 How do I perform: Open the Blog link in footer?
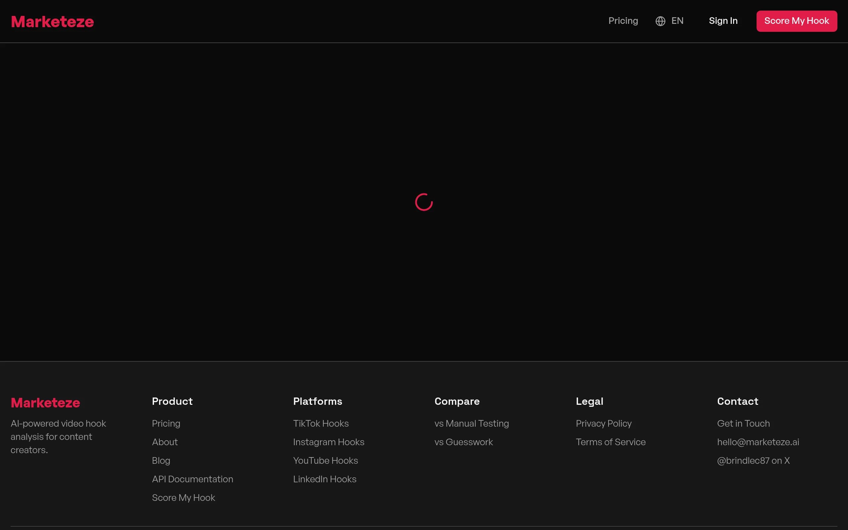pyautogui.click(x=161, y=460)
